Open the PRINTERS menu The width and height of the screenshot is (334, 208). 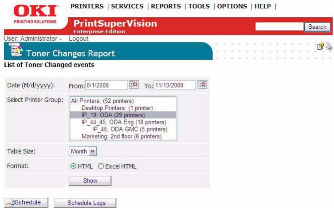[87, 6]
